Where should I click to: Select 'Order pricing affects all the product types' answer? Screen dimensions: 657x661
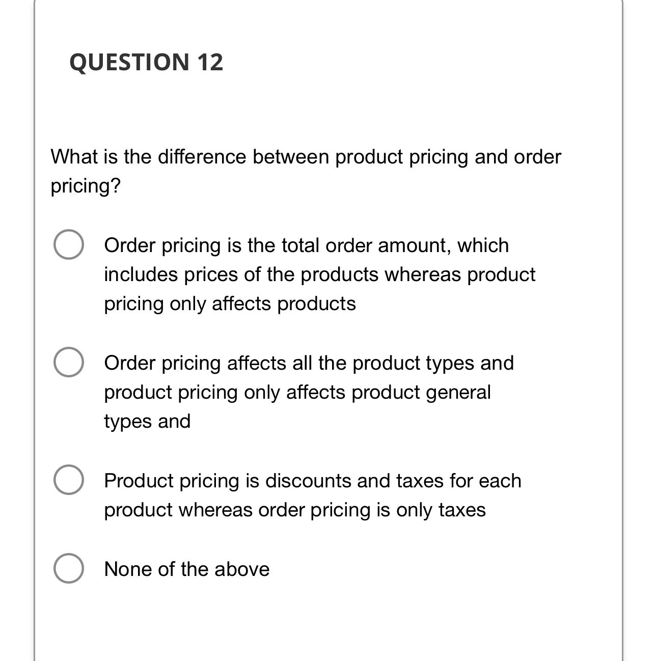69,364
